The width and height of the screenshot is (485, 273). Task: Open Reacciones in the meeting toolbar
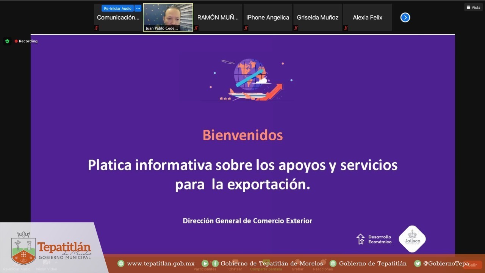323,265
